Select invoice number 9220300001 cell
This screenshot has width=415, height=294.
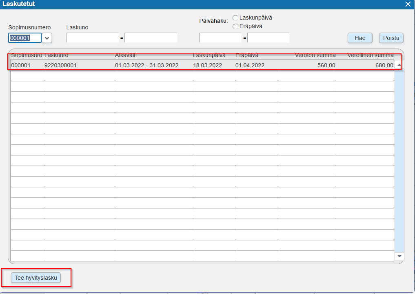(61, 65)
